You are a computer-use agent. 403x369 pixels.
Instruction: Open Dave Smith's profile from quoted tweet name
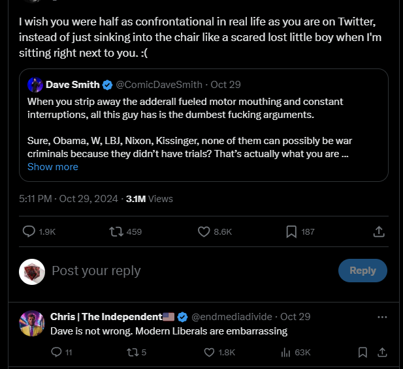[x=73, y=85]
